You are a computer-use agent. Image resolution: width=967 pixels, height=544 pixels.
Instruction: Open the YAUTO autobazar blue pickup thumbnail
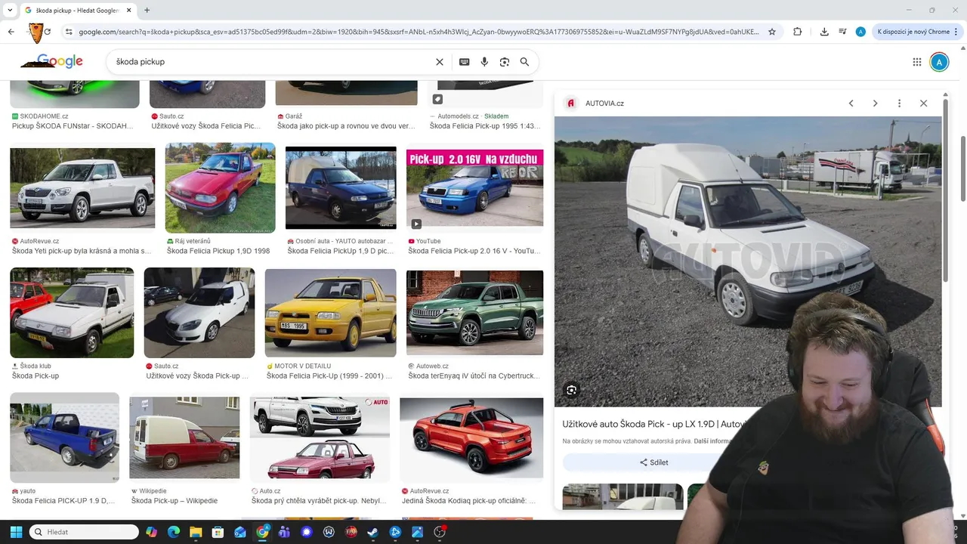pyautogui.click(x=341, y=187)
